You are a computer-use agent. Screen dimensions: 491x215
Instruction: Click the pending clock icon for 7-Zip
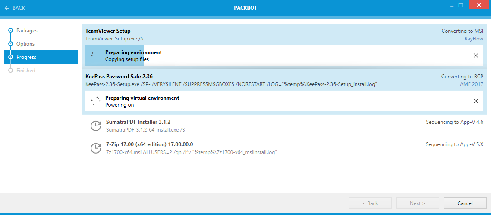pyautogui.click(x=95, y=148)
